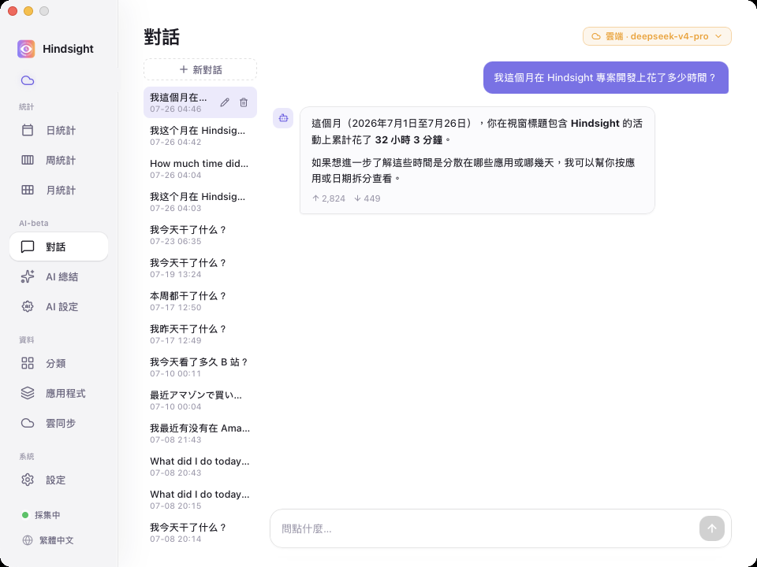Click the send arrow button
Screen dimensions: 757x567
(x=711, y=528)
